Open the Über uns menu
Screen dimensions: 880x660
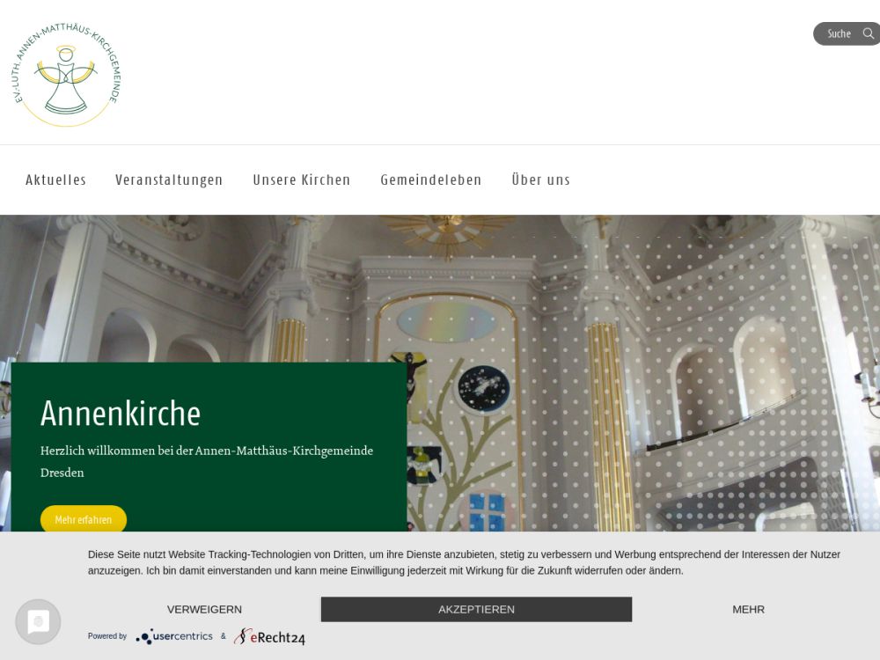(540, 180)
